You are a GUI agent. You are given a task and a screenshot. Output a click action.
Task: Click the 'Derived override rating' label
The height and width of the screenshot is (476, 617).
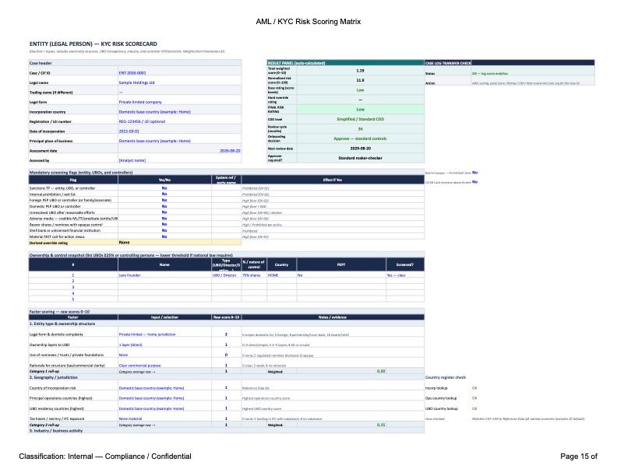click(48, 243)
